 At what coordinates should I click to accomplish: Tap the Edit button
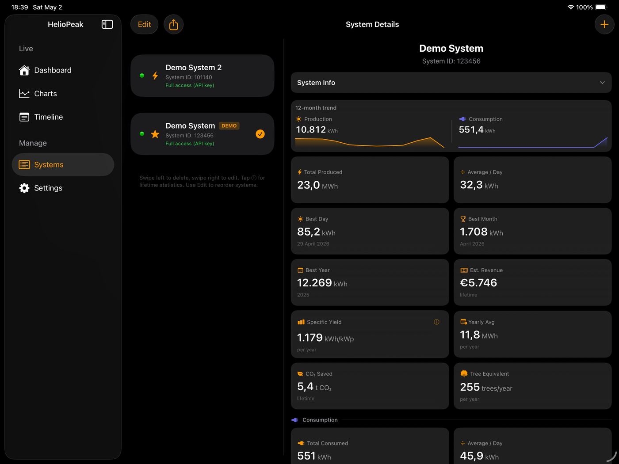coord(144,24)
